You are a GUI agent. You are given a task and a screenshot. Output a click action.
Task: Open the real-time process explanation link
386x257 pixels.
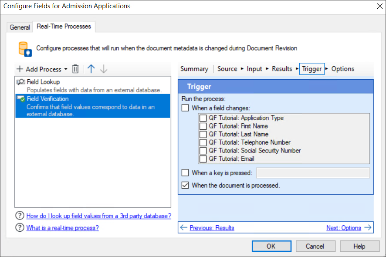pyautogui.click(x=62, y=228)
